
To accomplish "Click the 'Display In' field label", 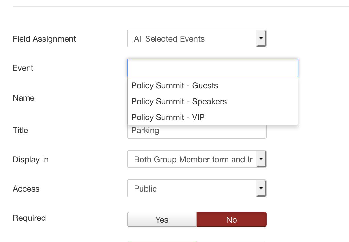I will click(x=31, y=160).
